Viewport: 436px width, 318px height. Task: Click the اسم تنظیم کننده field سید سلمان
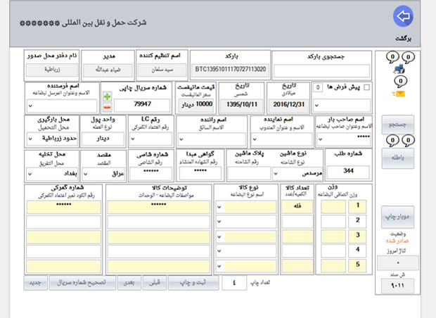[162, 70]
